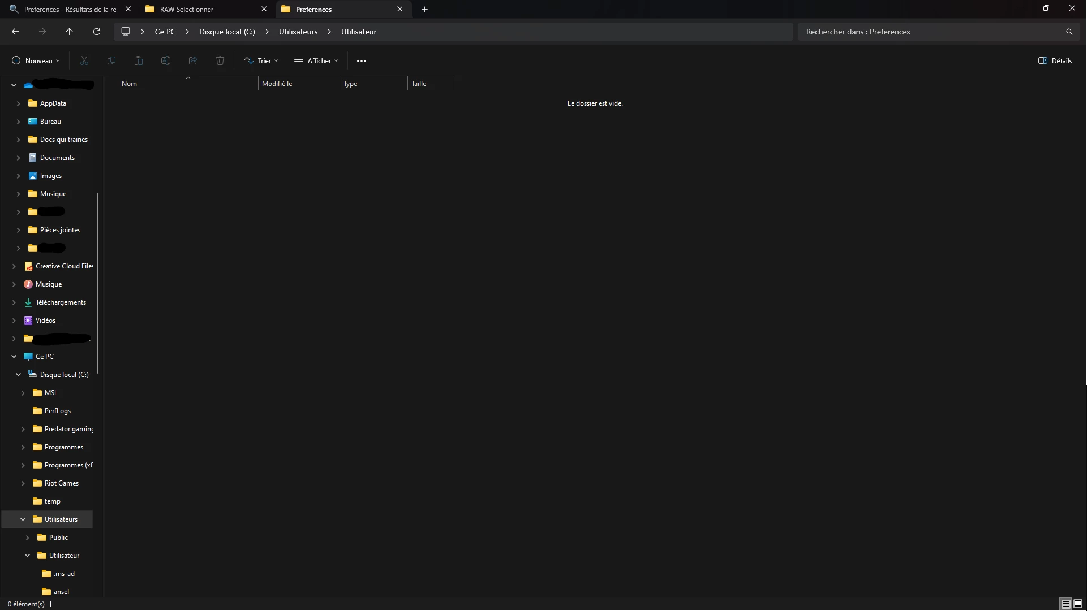This screenshot has height=611, width=1087.
Task: Click the Share icon in toolbar
Action: pos(193,61)
